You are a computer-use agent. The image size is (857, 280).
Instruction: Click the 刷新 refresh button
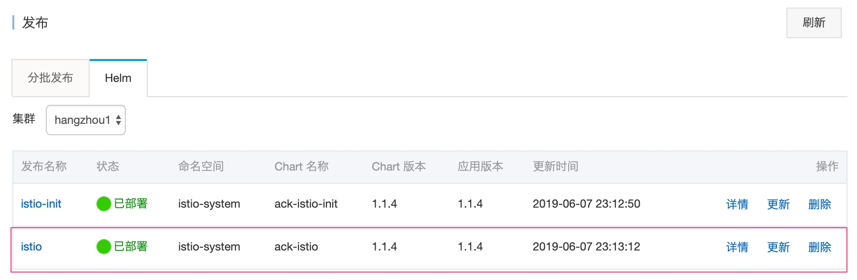click(814, 23)
